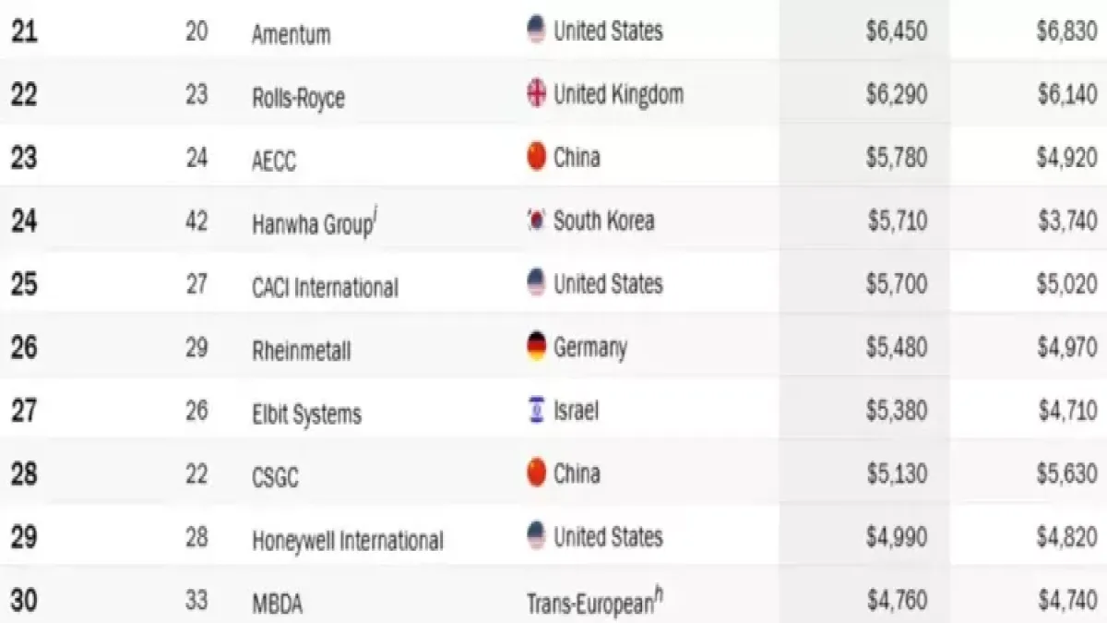Click the US flag beside Honeywell International

point(536,536)
